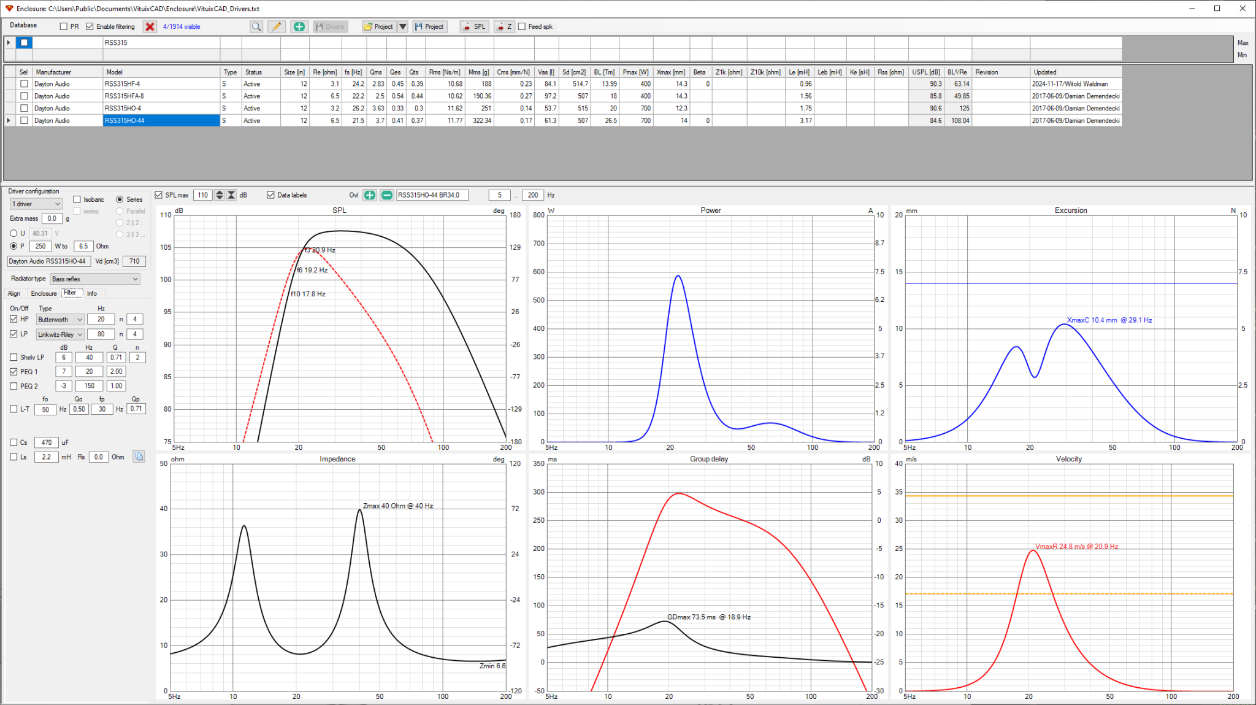Switch to the Align tab

pos(14,293)
